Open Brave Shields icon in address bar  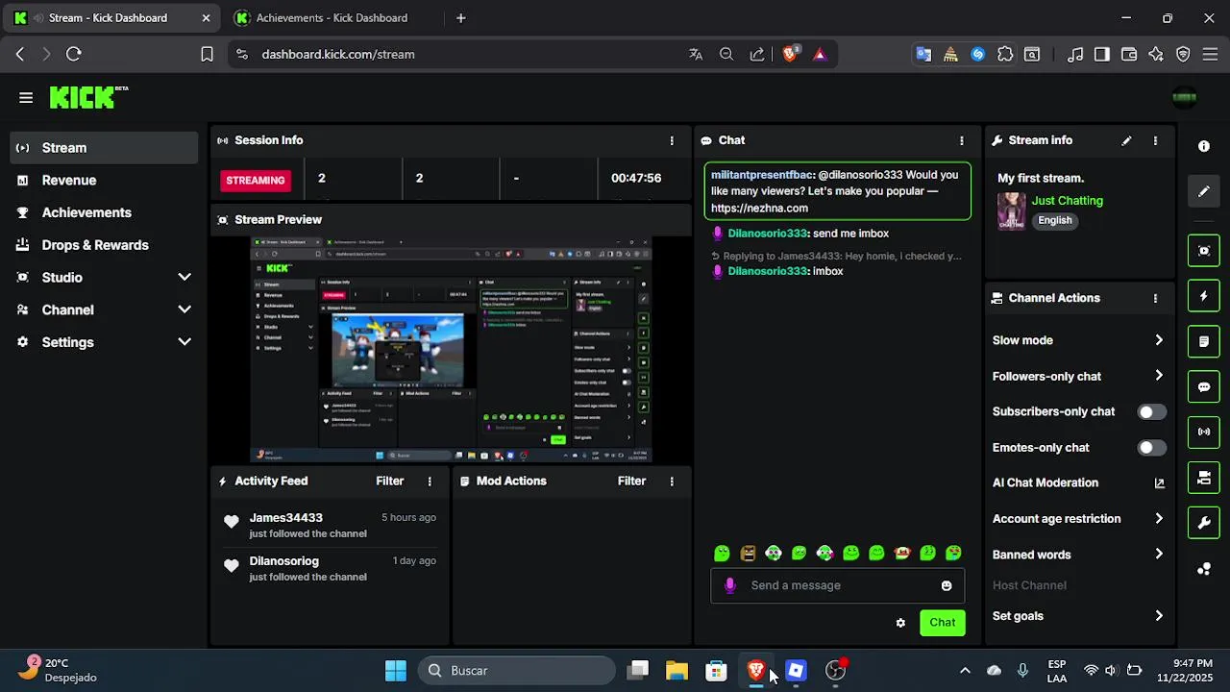[x=790, y=55]
